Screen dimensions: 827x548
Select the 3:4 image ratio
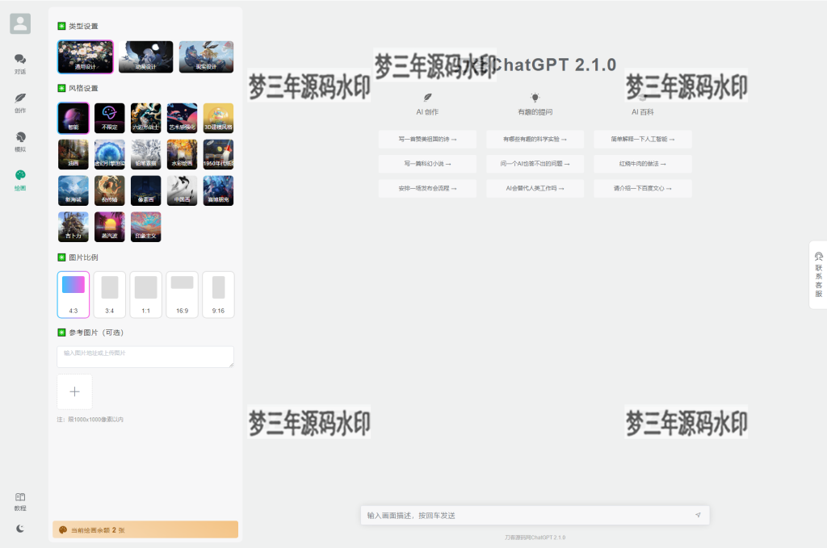pos(110,295)
